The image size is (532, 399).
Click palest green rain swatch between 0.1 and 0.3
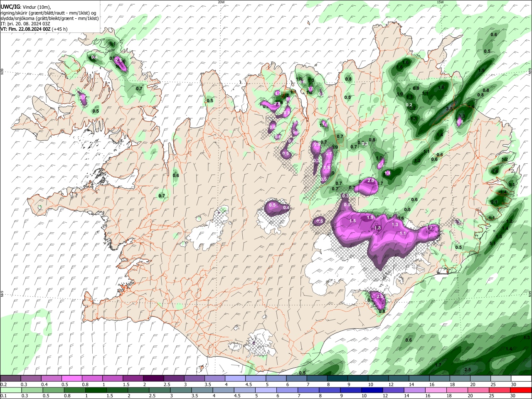(10, 390)
